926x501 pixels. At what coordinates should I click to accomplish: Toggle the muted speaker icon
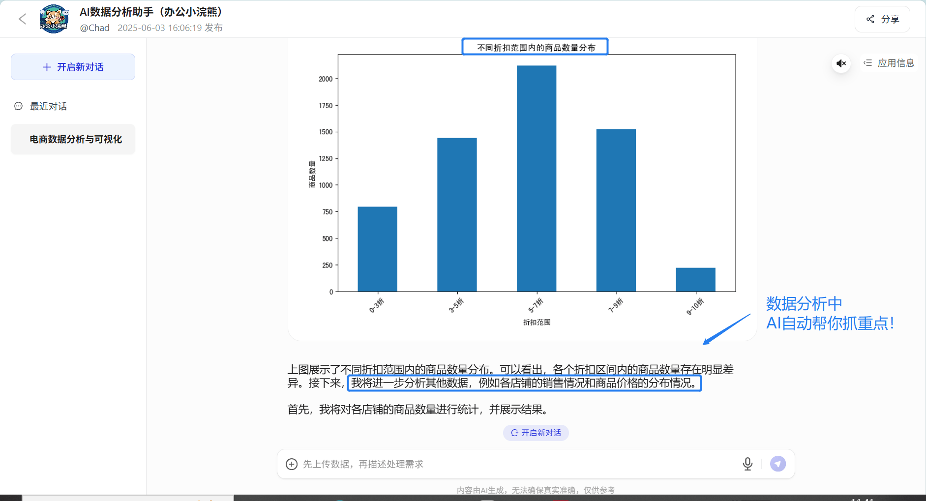pos(841,63)
